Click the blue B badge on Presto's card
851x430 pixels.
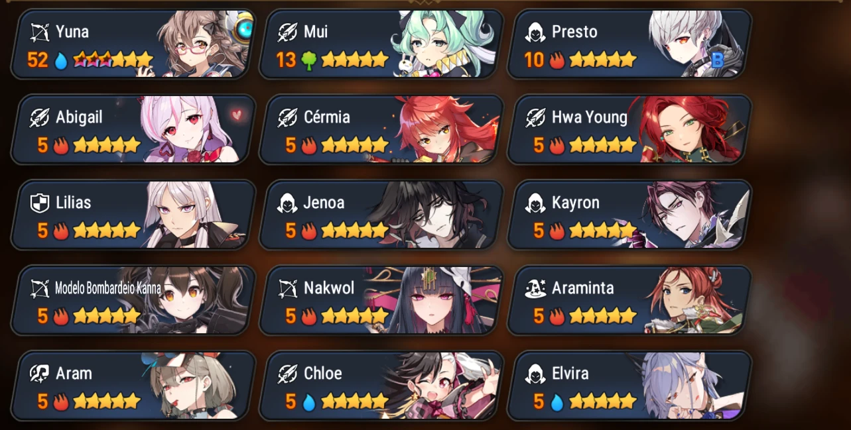coord(717,61)
